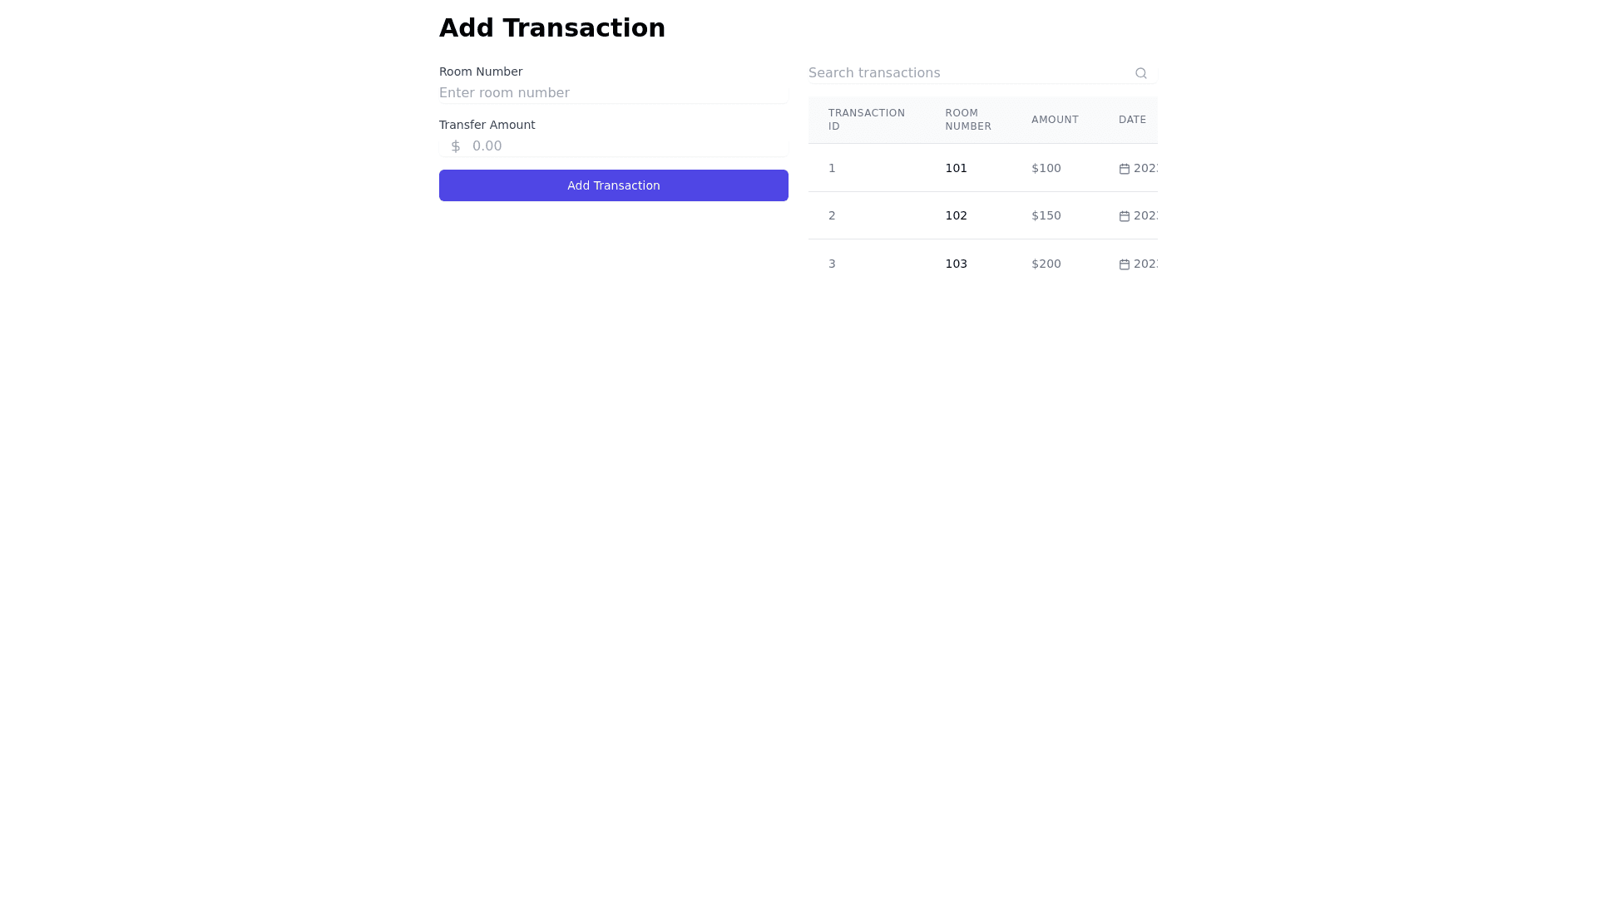Screen dimensions: 1597x898
Task: Click the Transaction ID column header
Action: click(x=866, y=120)
